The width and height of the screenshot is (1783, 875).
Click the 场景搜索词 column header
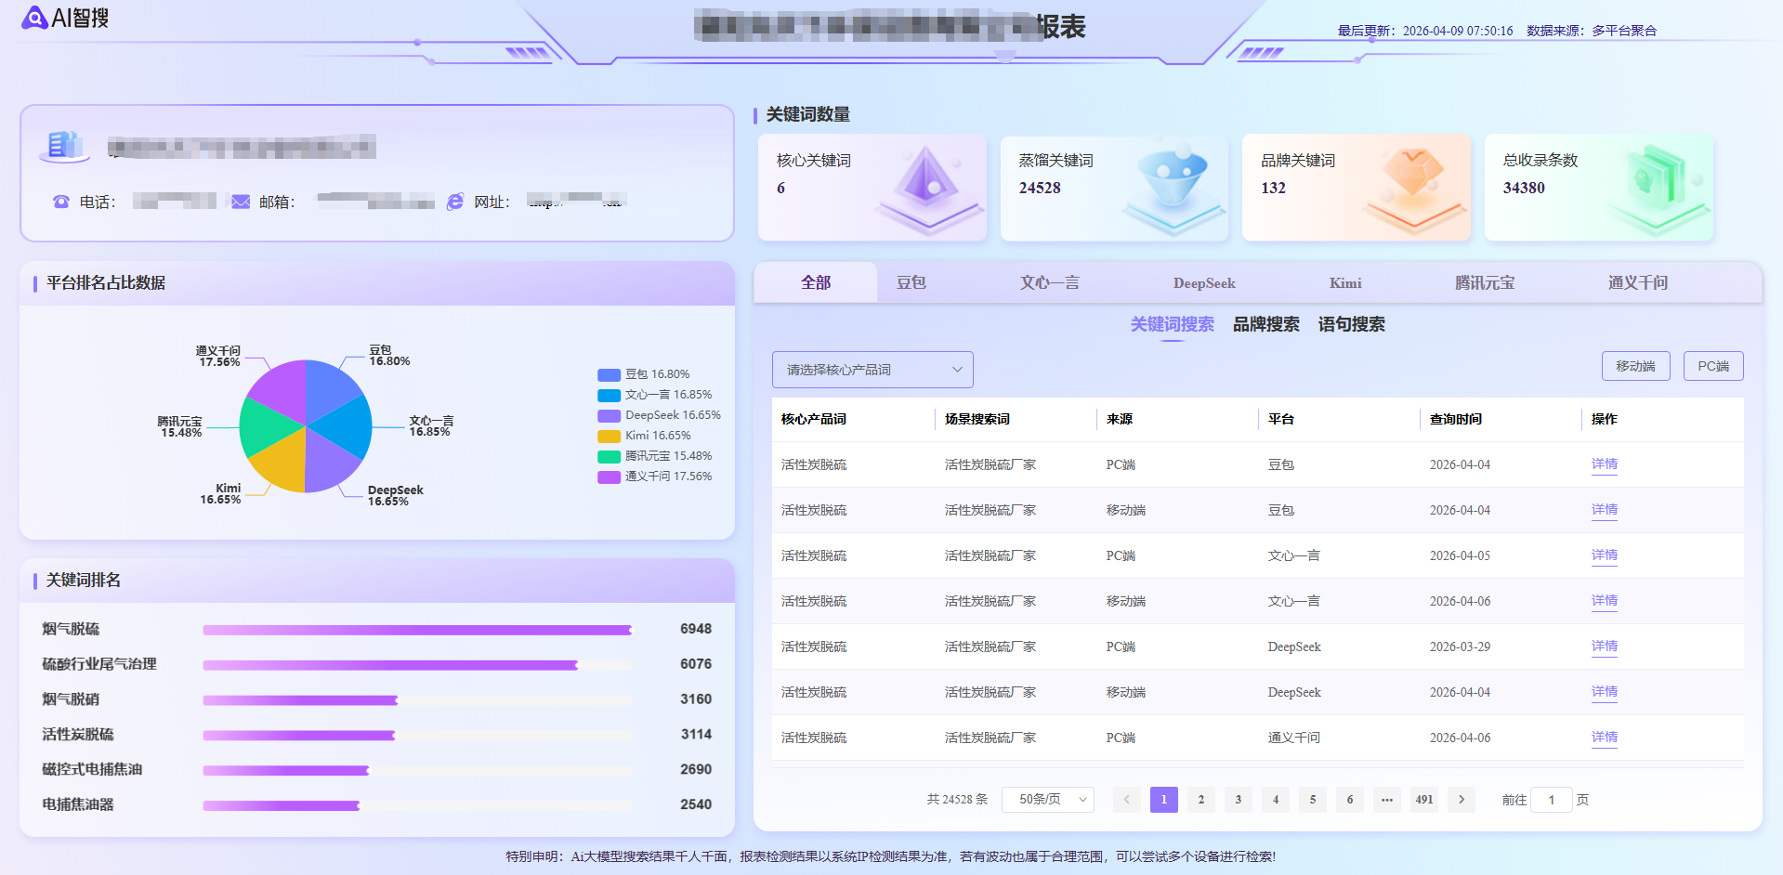click(977, 419)
